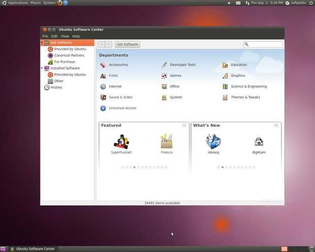Click the power/session icon in top panel
Viewport: 315px width, 252px height.
click(311, 3)
